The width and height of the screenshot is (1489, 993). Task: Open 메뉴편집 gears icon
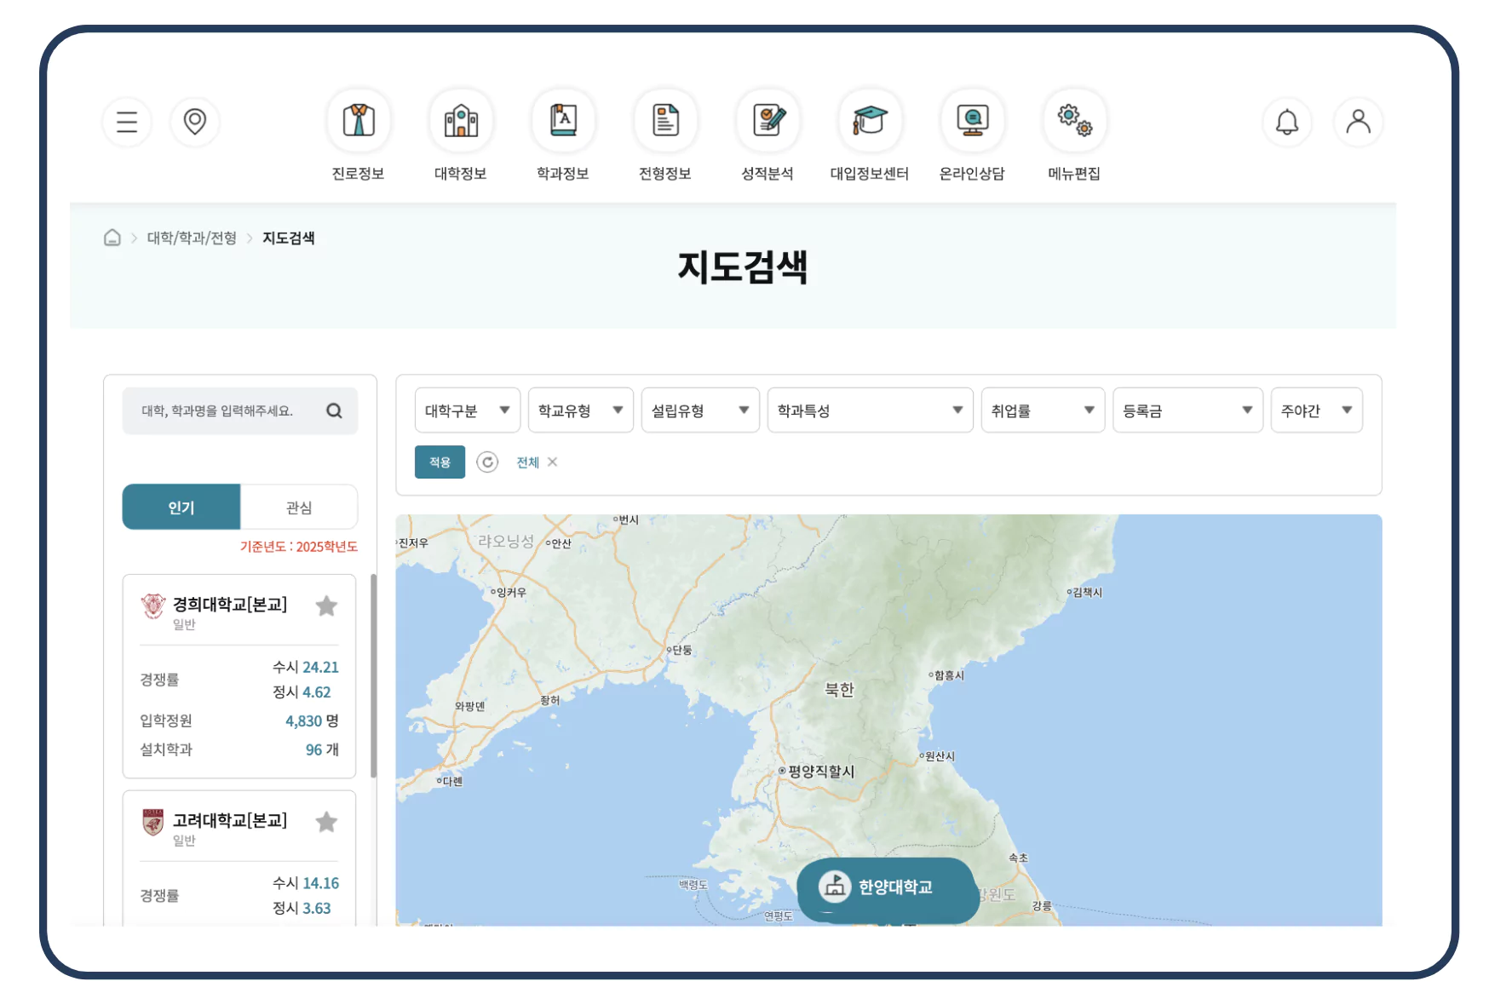(x=1074, y=120)
